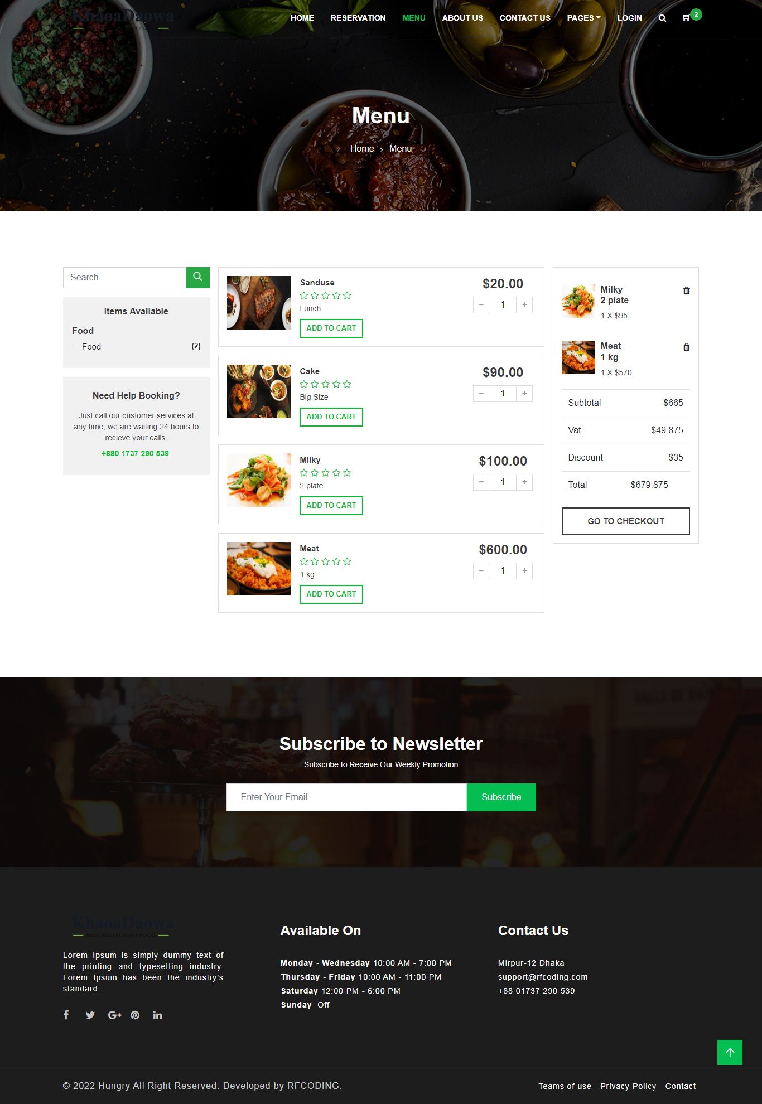The width and height of the screenshot is (762, 1104).
Task: Open the search icon in navbar
Action: click(662, 18)
